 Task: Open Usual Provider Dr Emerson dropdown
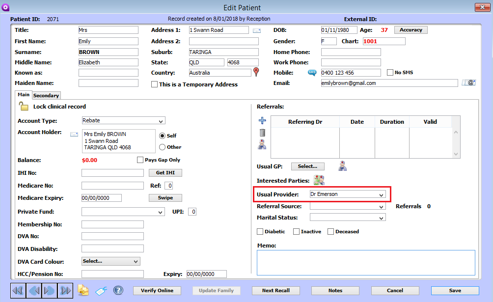[x=348, y=194]
